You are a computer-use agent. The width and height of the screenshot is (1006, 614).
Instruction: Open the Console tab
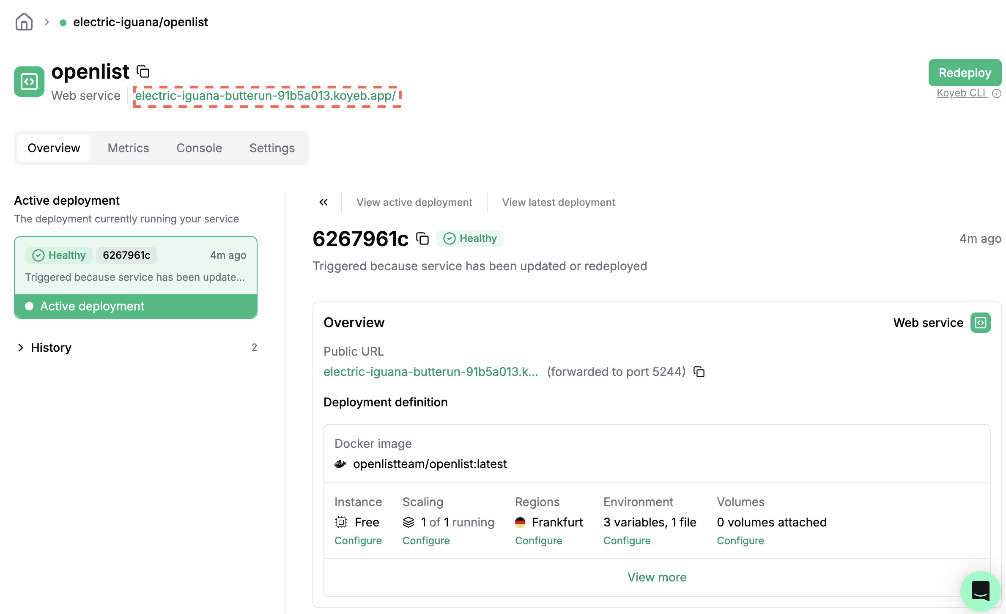coord(199,148)
